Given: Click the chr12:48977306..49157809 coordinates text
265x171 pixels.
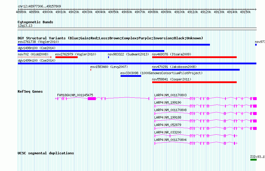Looking at the screenshot, I should tap(39, 7).
